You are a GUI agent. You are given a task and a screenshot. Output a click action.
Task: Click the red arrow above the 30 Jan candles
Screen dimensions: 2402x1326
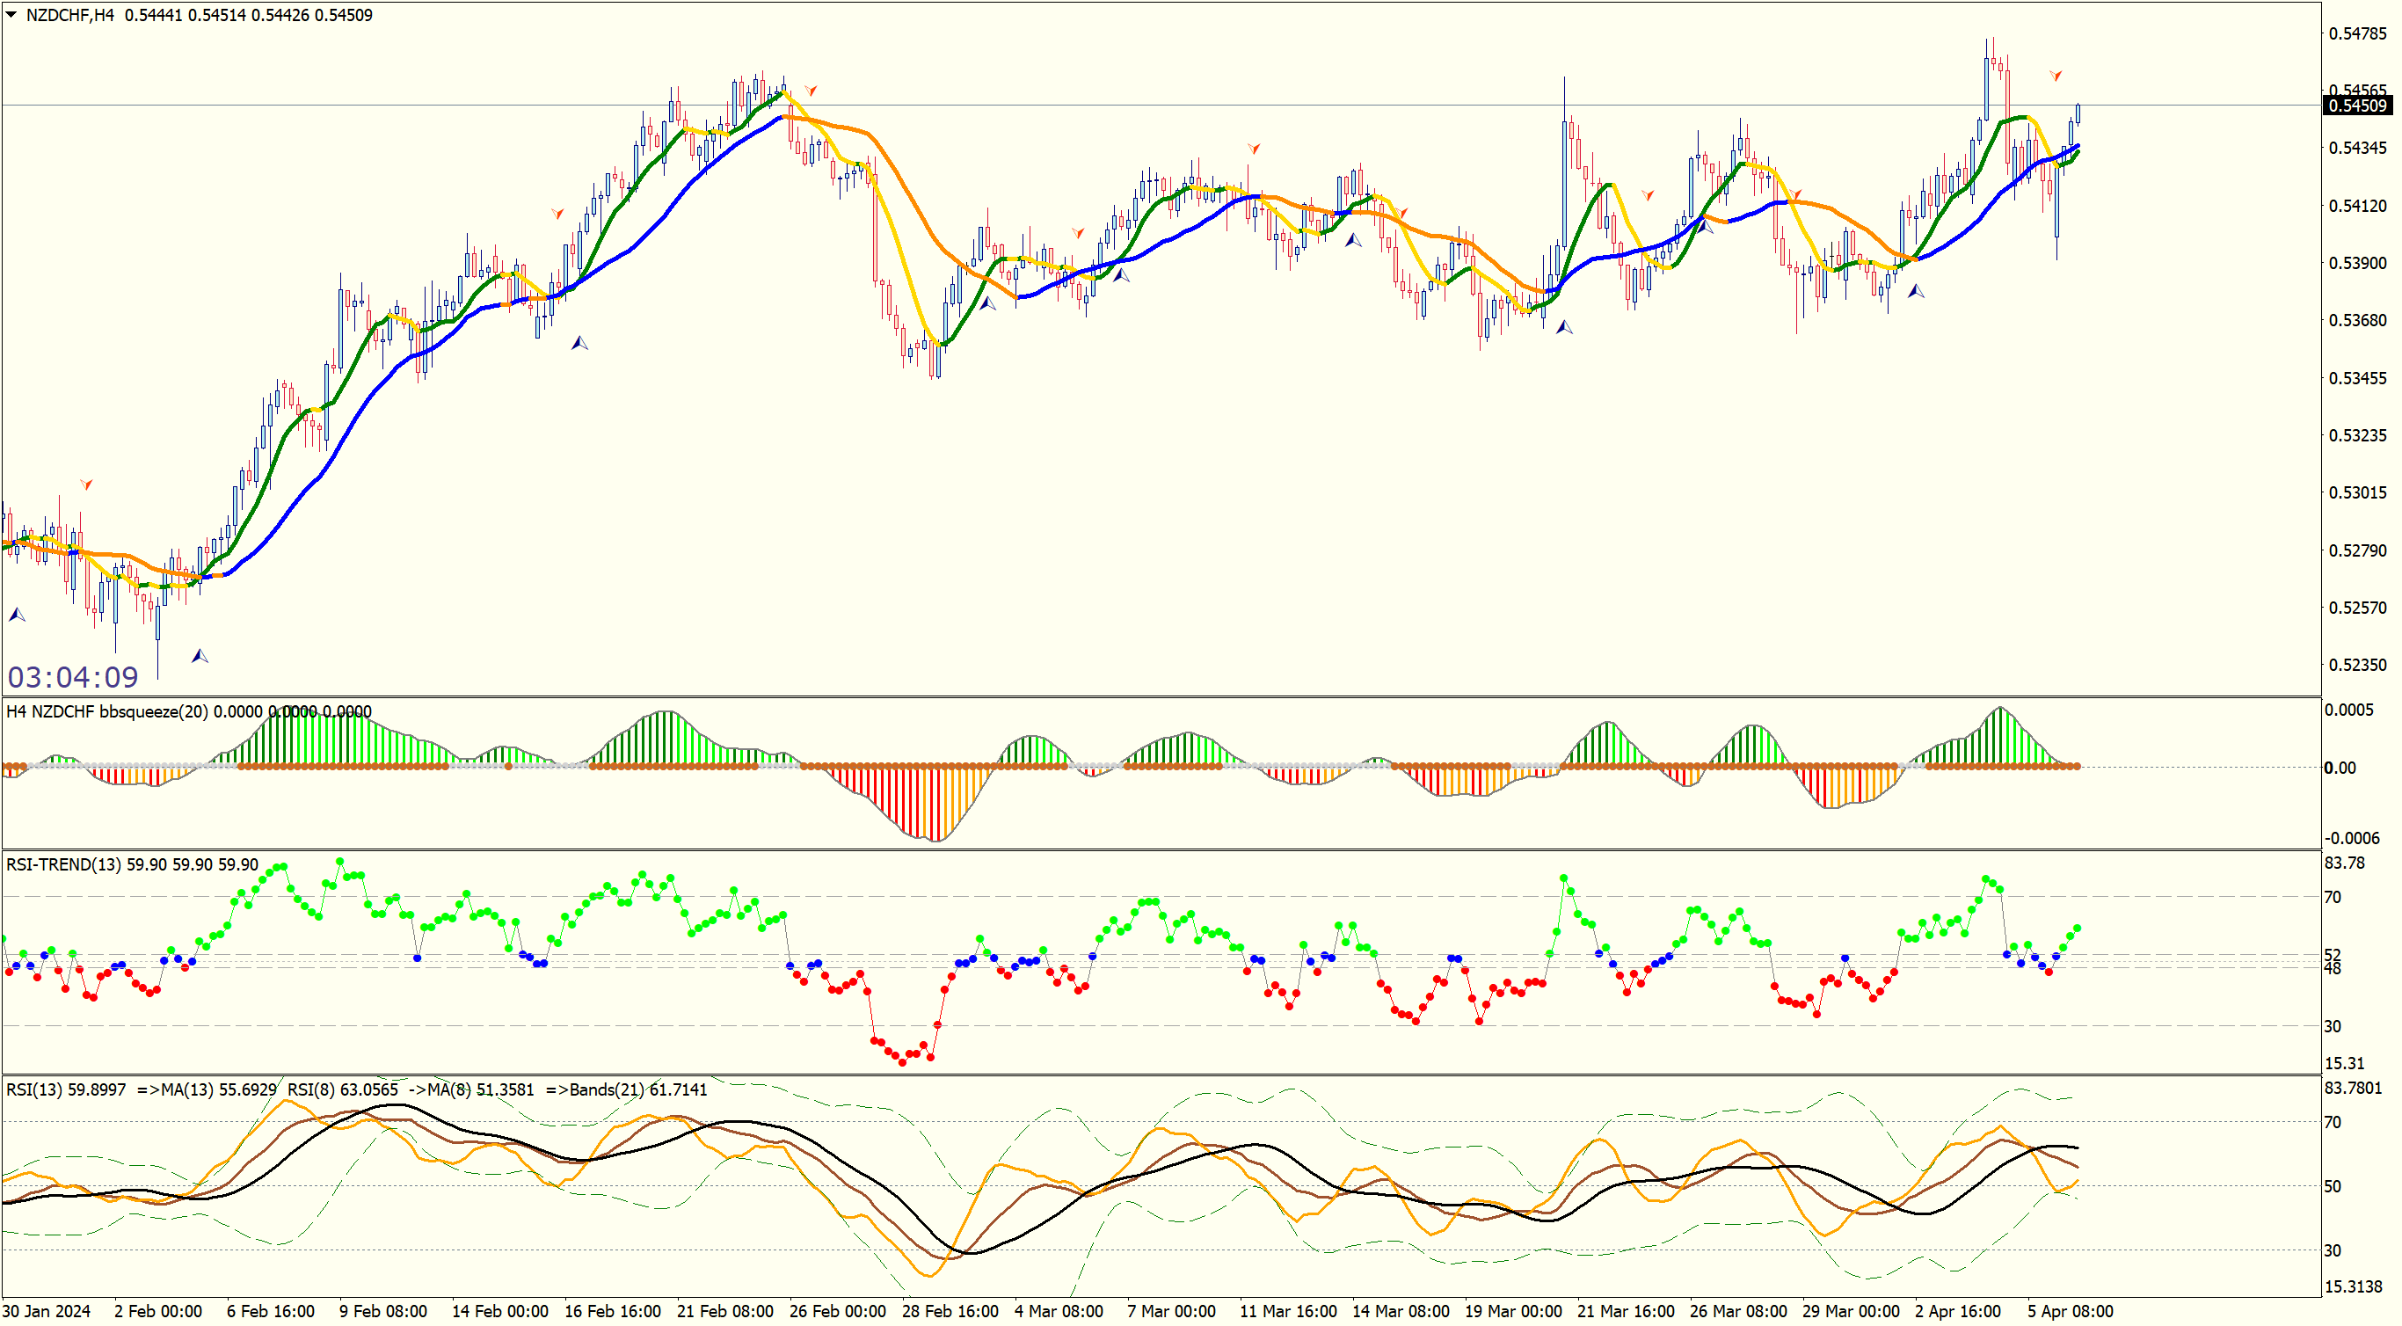click(x=87, y=484)
